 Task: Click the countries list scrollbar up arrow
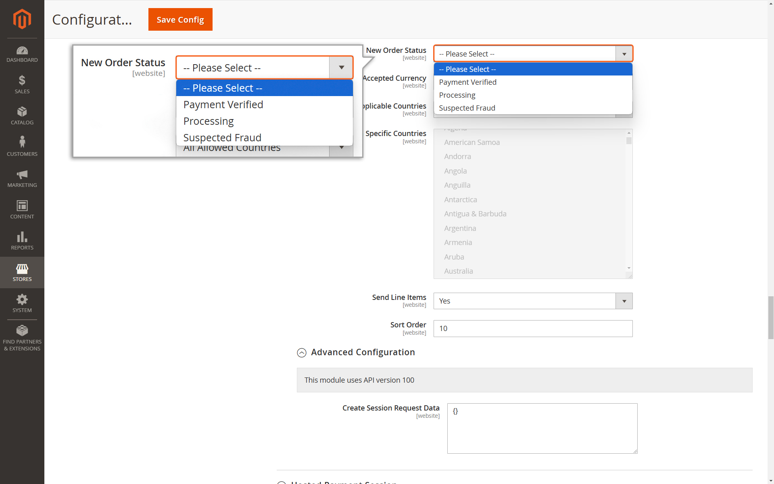point(629,133)
